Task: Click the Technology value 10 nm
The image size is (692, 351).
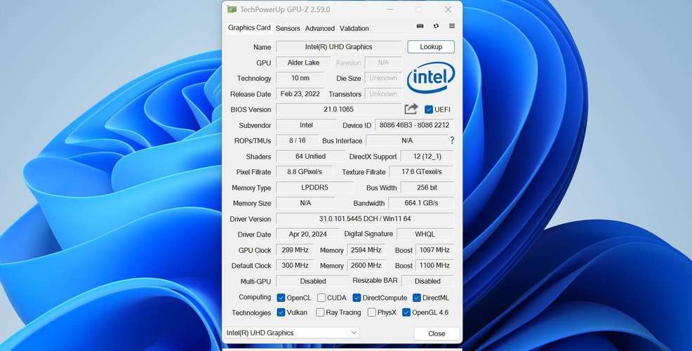Action: coord(300,78)
